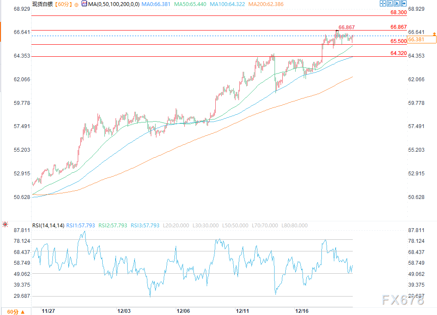This screenshot has height=315, width=437.
Task: Click the 64.320 support line label
Action: (x=398, y=53)
